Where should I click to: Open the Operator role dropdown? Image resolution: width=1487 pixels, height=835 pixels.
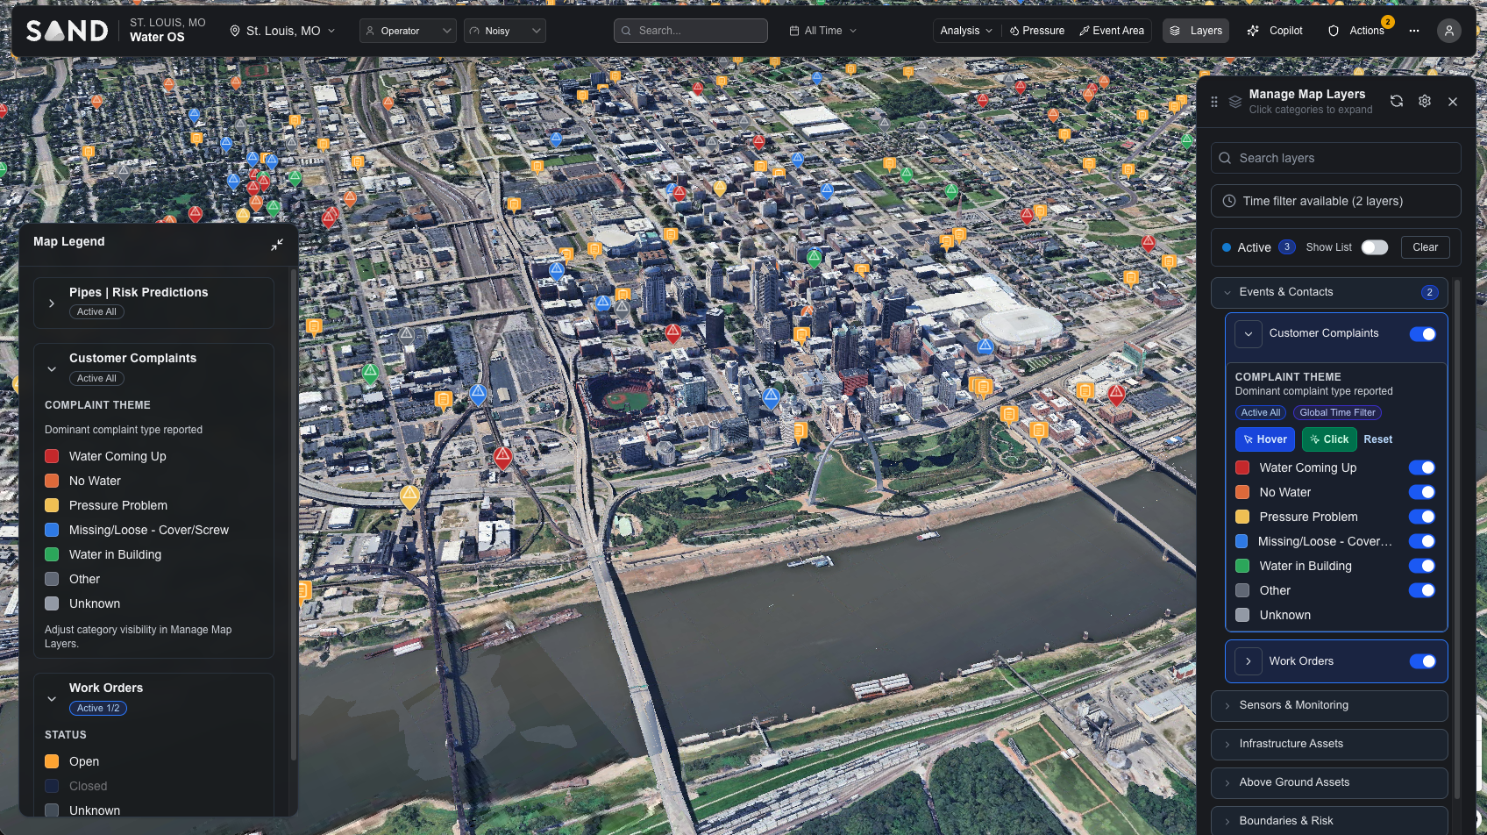(408, 31)
